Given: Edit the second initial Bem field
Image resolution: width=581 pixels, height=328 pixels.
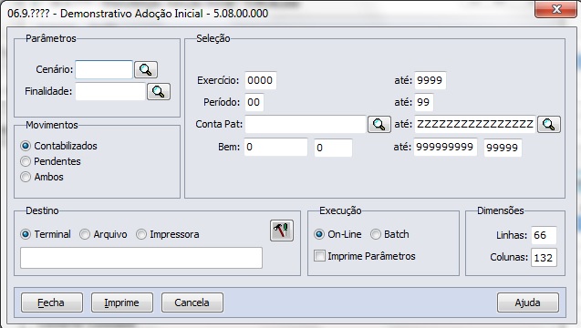Looking at the screenshot, I should 333,148.
